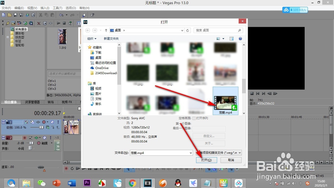Select OneDrive in dialog sidebar
The height and width of the screenshot is (188, 334).
pyautogui.click(x=102, y=68)
